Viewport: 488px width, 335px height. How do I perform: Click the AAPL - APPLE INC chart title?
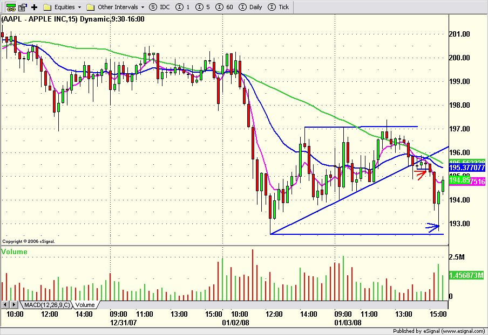pyautogui.click(x=73, y=19)
